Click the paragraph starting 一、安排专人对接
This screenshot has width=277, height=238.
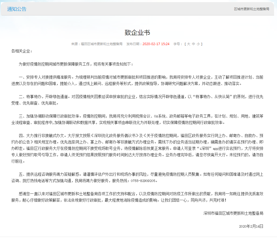pos(137,80)
